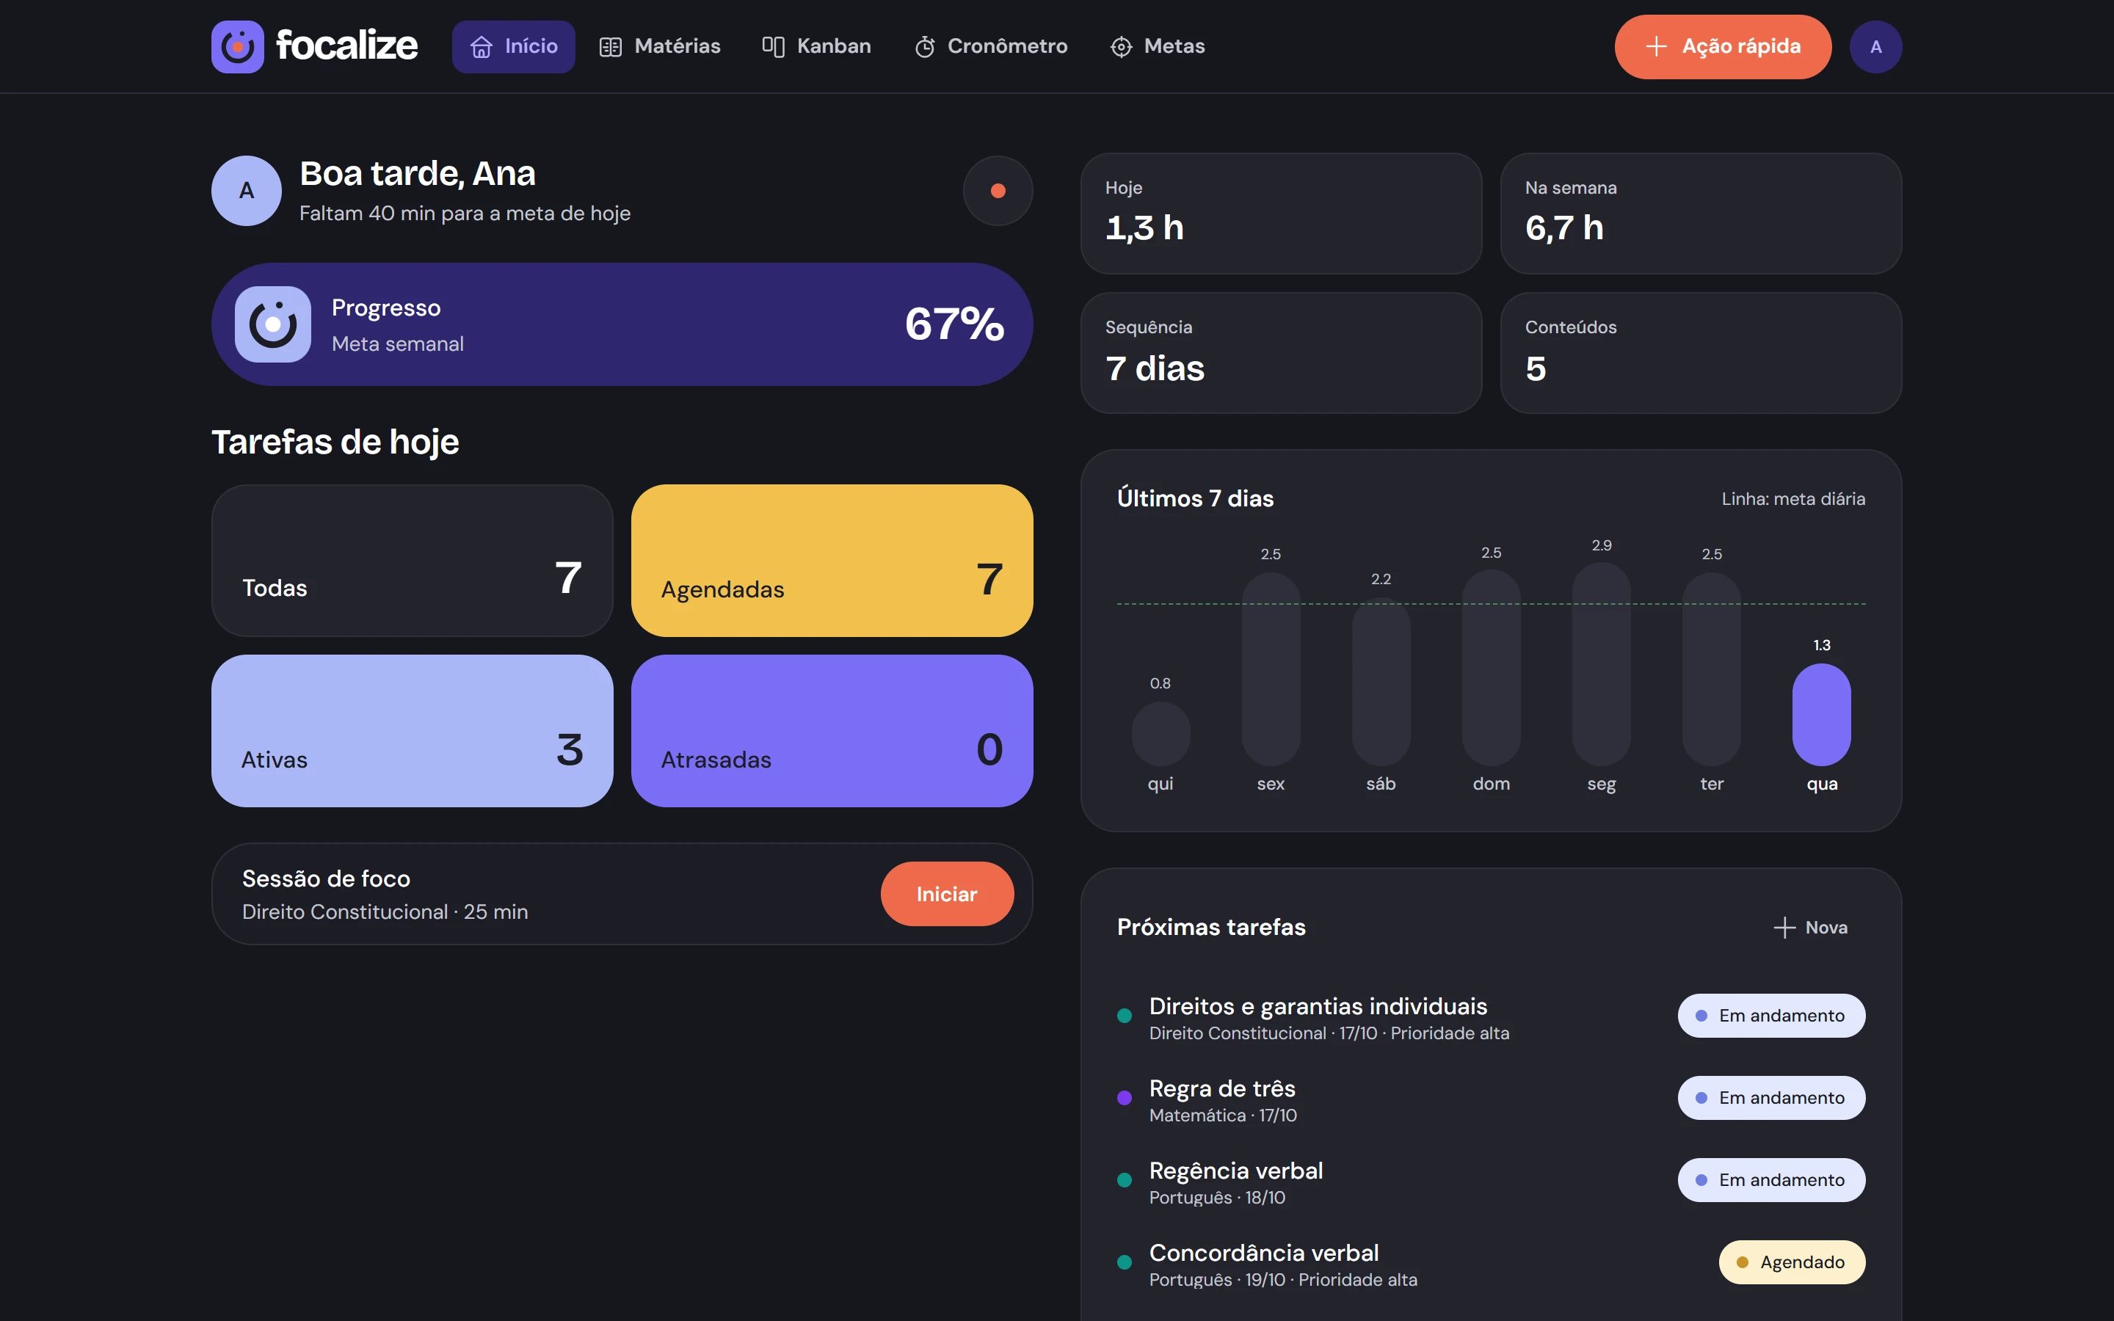Open the Metas target icon
2114x1321 pixels.
[x=1122, y=46]
